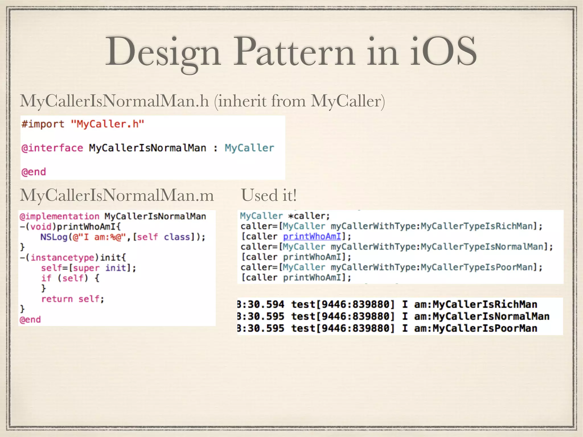
Task: Click the 'return self;' line
Action: 73,299
